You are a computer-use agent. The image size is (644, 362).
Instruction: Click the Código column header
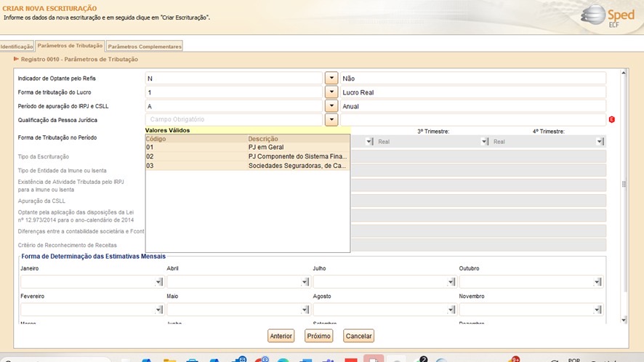click(x=196, y=139)
